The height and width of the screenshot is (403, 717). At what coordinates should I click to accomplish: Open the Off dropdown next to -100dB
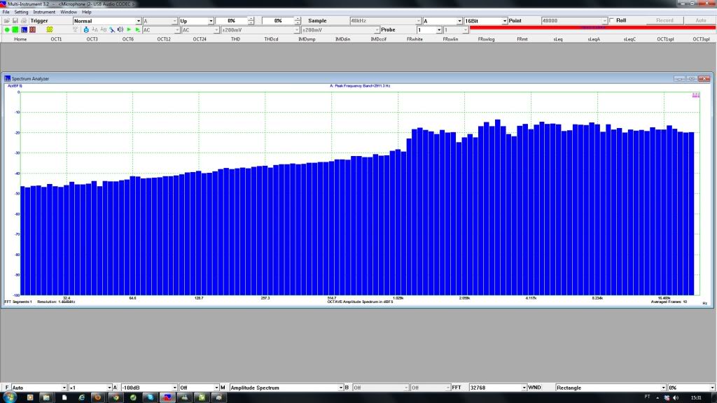click(x=199, y=388)
